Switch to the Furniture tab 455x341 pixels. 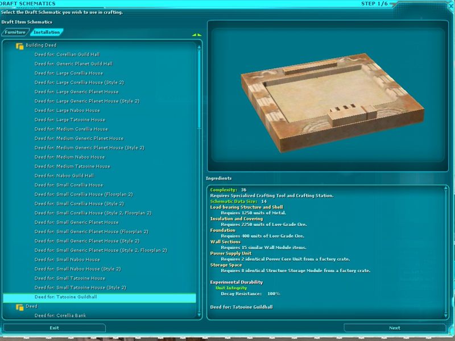tap(15, 32)
